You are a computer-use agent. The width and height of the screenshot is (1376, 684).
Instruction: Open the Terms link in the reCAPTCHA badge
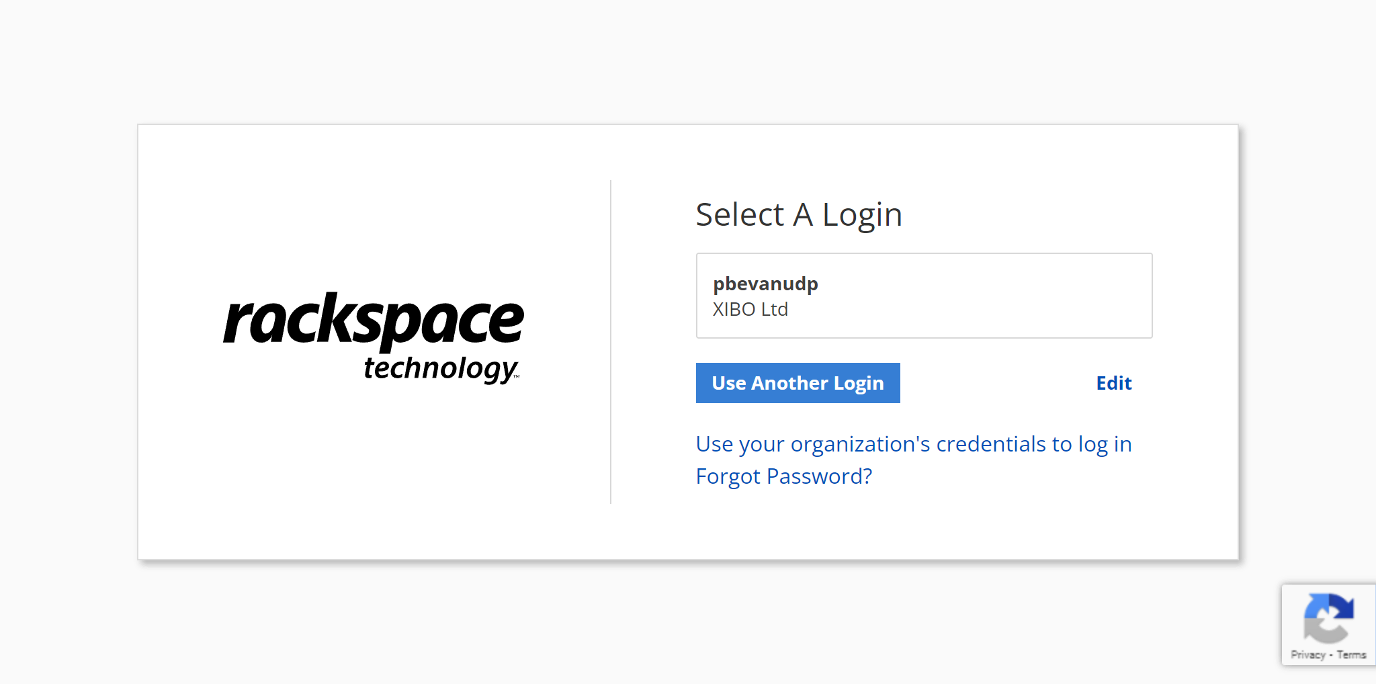[1352, 654]
